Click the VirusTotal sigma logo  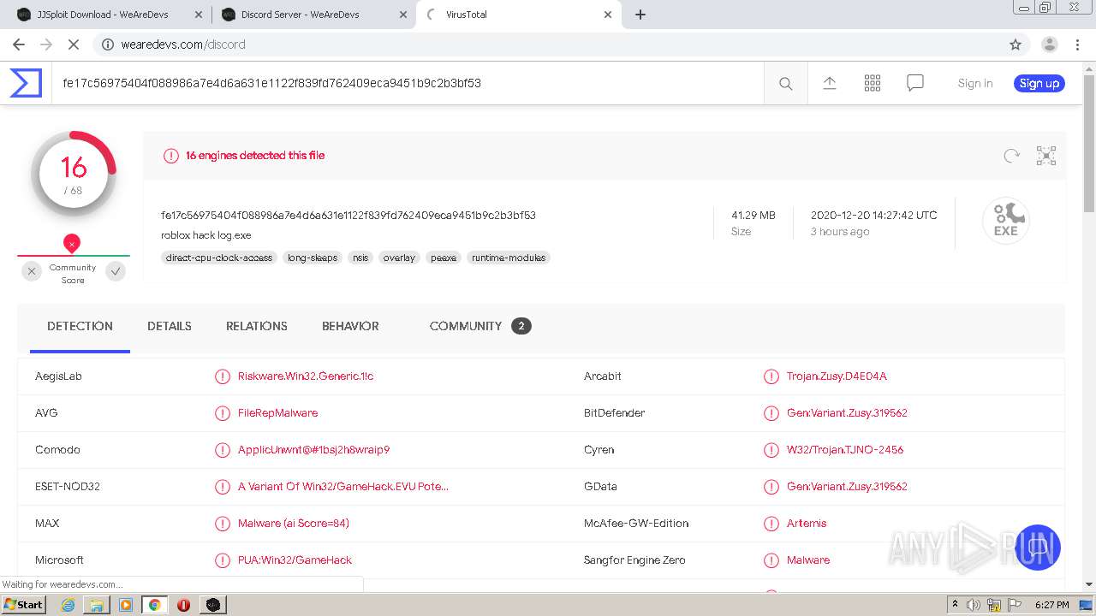26,83
